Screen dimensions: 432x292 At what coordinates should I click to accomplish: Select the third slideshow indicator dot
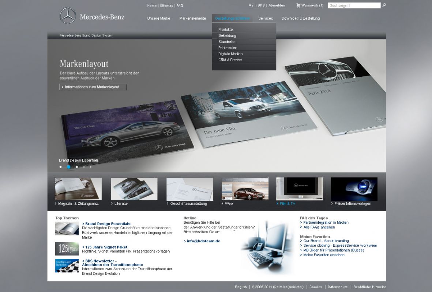pos(77,167)
